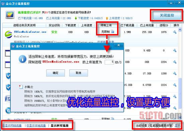Click the wrench icon for process ID 2224
This screenshot has height=131, width=184.
175,85
